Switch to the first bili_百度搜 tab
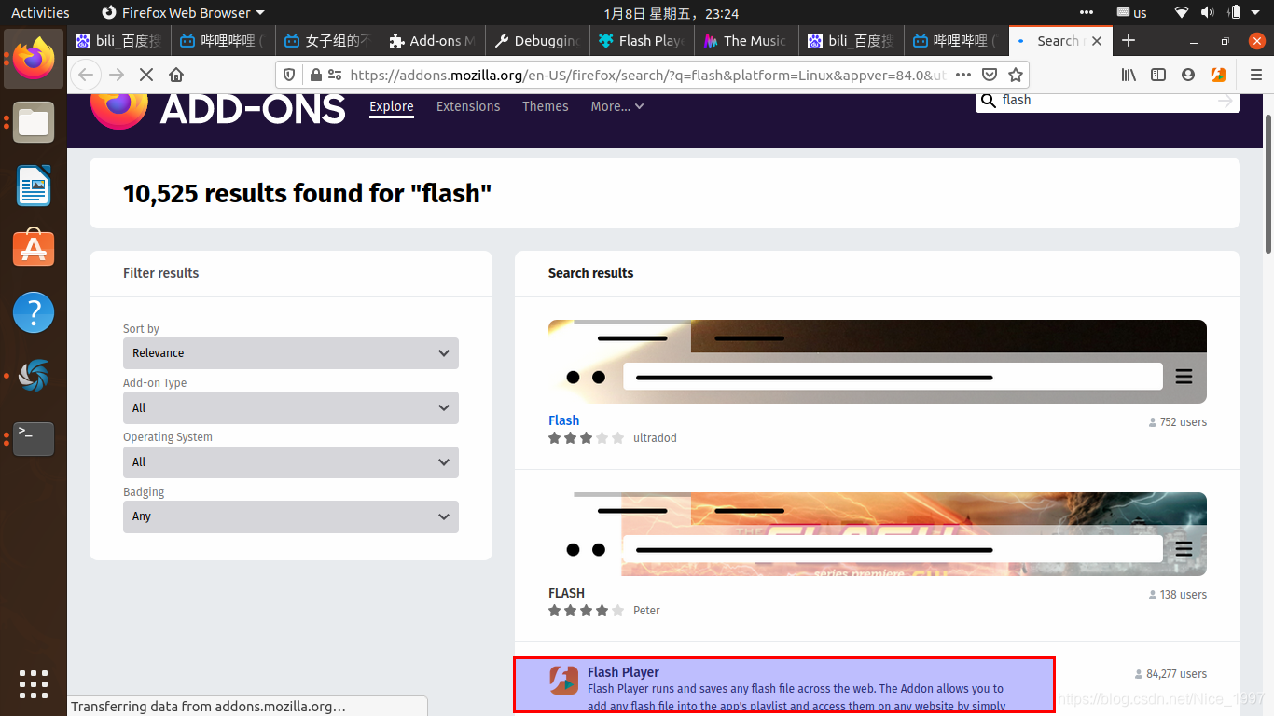The width and height of the screenshot is (1274, 716). pos(118,41)
